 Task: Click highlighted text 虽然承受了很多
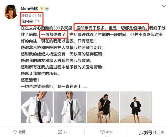[90, 28]
